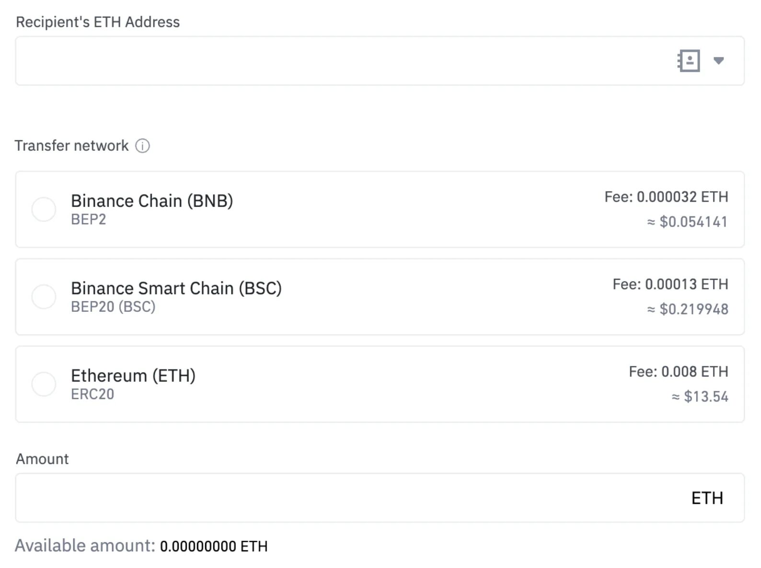Select the Binance Chain (BNB) radio button

(44, 209)
